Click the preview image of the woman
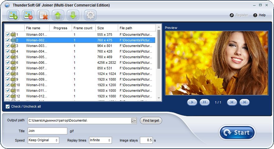 (x=217, y=63)
